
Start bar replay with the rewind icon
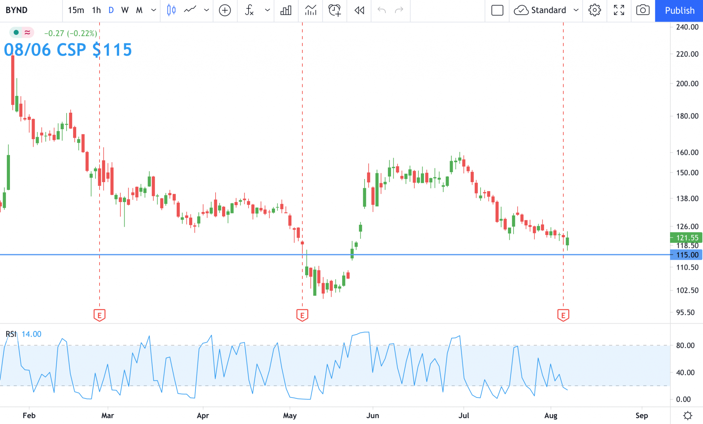(x=359, y=10)
